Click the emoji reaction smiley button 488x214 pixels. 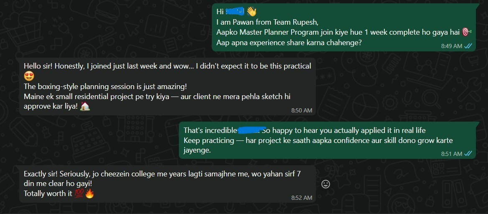click(325, 184)
